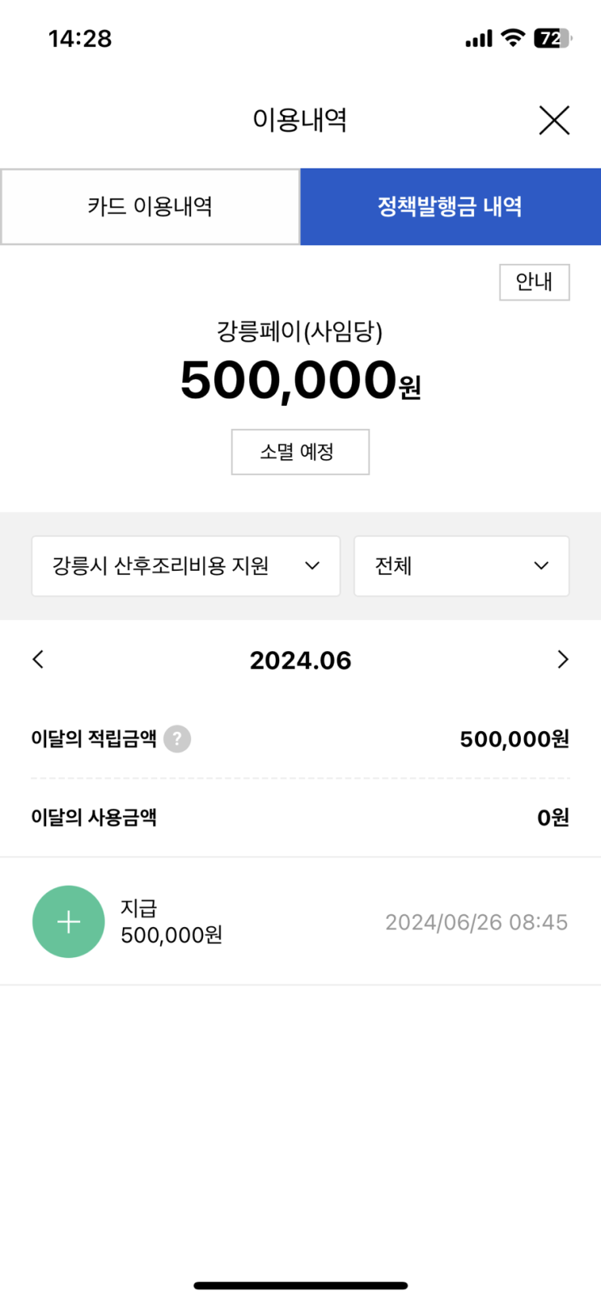Switch to 카드 이용내역 tab

[150, 206]
